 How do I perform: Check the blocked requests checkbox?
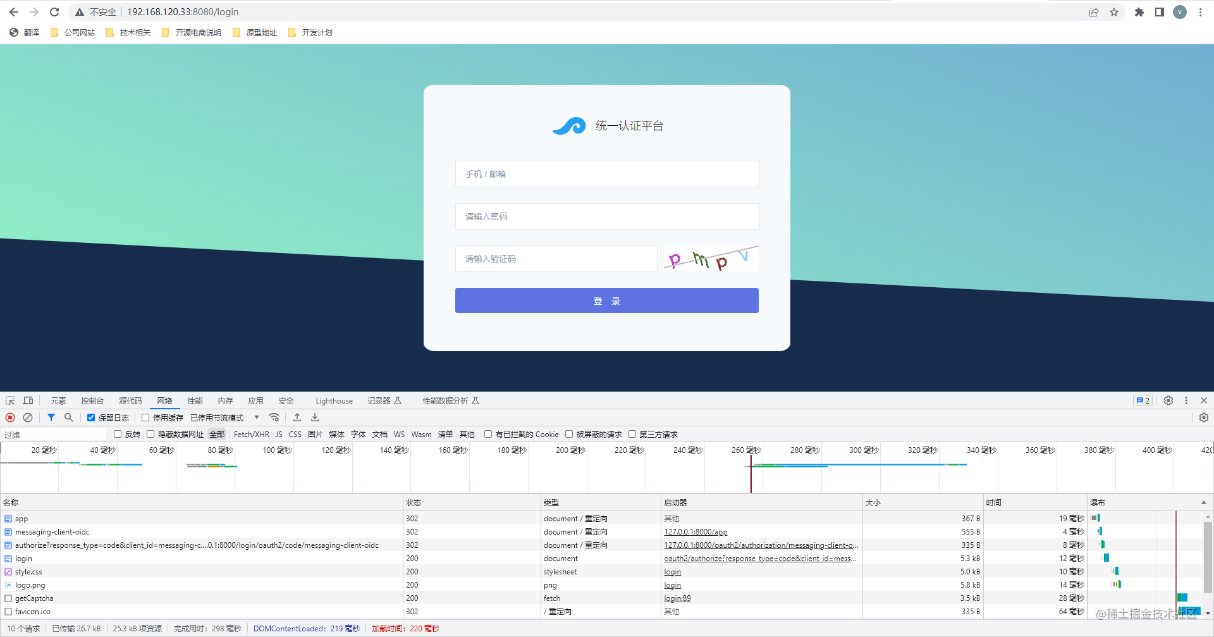[x=569, y=434]
